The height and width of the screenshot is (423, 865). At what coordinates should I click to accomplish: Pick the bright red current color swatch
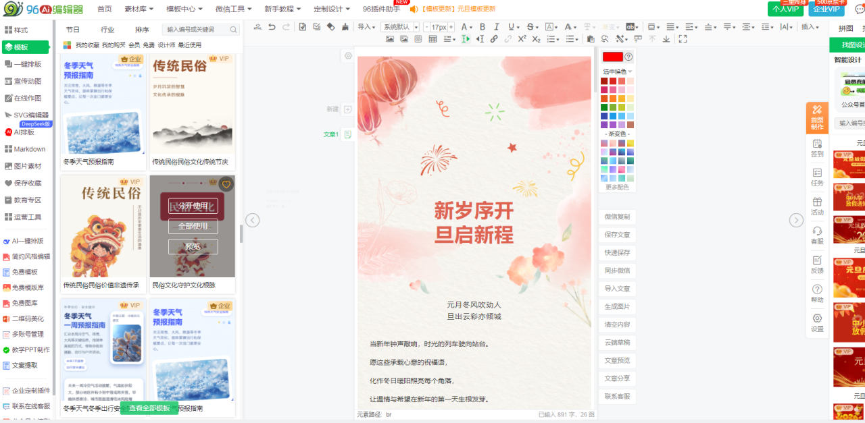coord(612,57)
